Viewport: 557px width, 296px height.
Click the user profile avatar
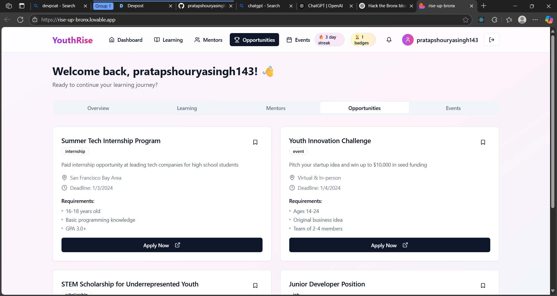[x=408, y=40]
